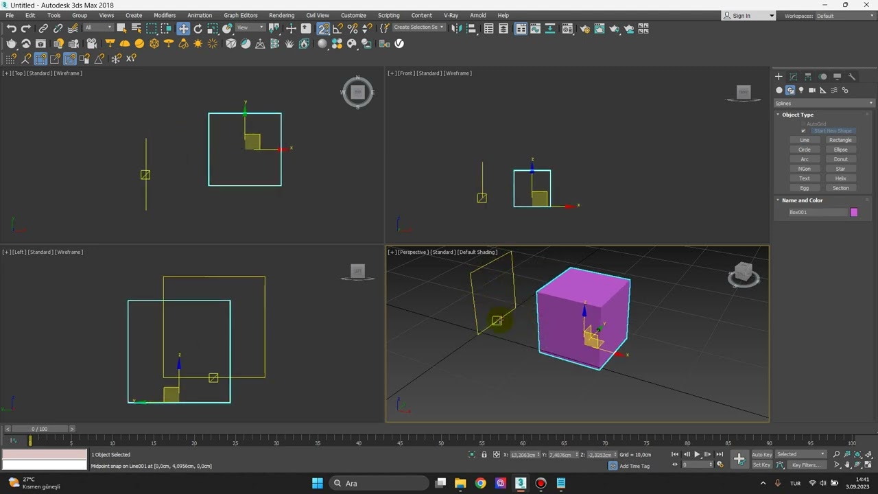Open Create Selection Set dropdown
Screen dimensions: 878x494
418,27
